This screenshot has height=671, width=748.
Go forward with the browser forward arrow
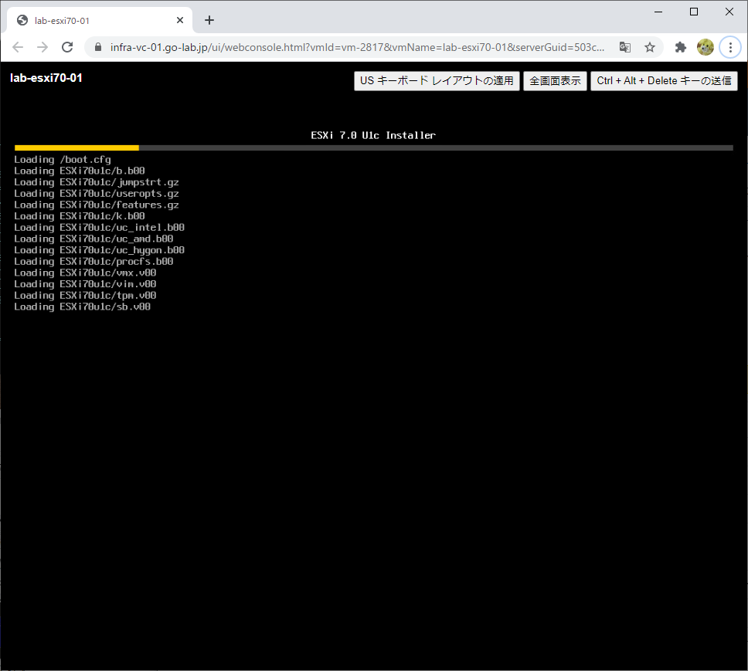pyautogui.click(x=42, y=47)
